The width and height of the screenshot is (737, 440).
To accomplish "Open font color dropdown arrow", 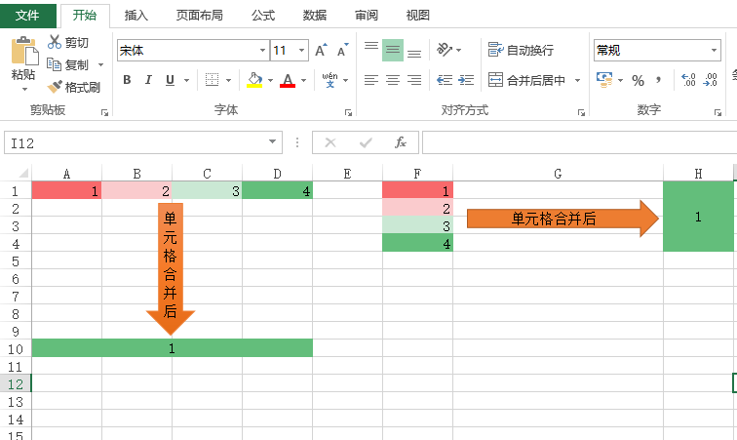I will [x=303, y=80].
